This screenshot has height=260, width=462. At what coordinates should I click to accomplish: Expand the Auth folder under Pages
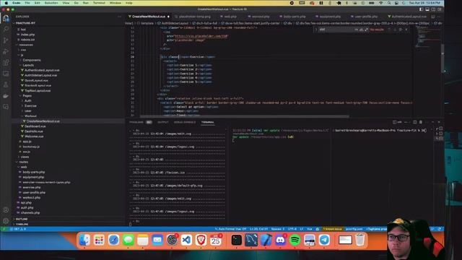pos(27,101)
